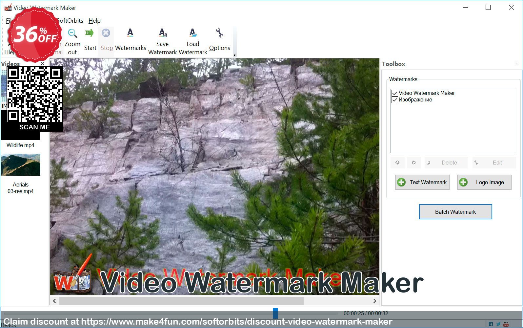523x328 pixels.
Task: Open the Twitter link in status bar
Action: coord(498,324)
